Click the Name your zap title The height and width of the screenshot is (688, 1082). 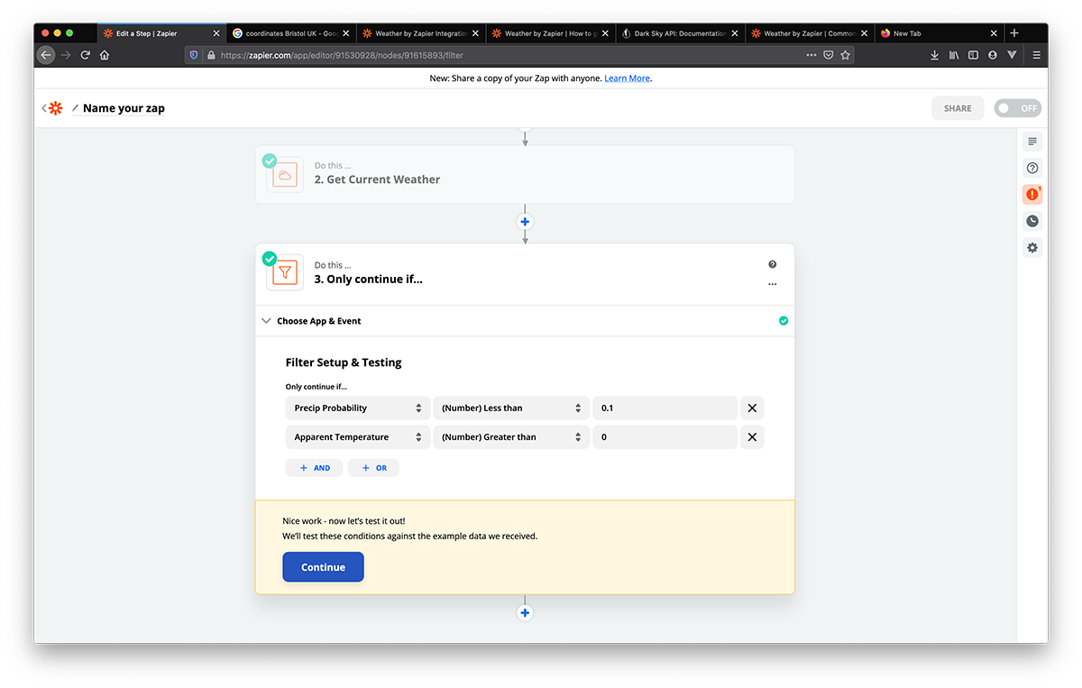click(x=124, y=108)
